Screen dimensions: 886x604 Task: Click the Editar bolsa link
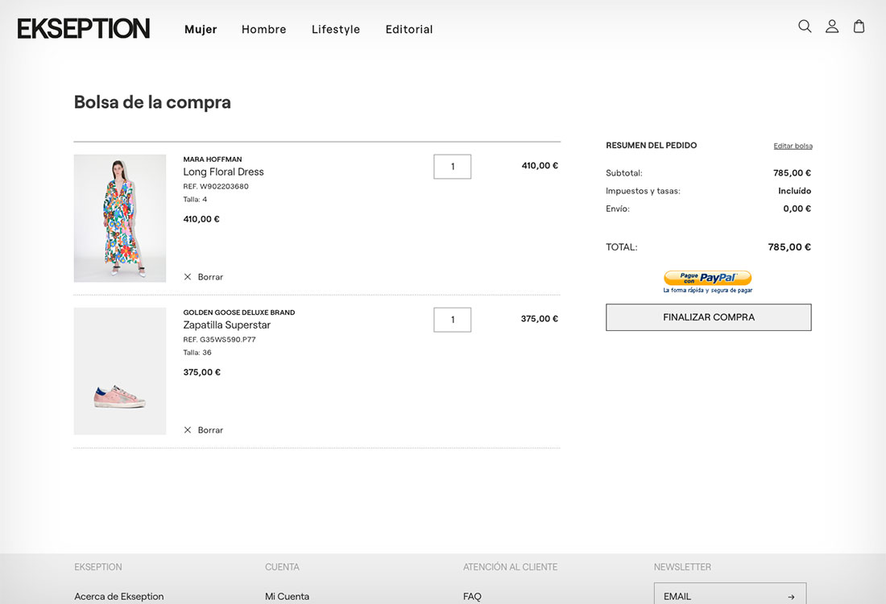tap(793, 146)
